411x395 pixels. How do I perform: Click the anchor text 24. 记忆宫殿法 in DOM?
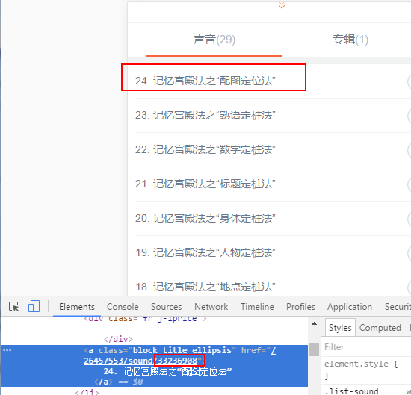pos(167,371)
